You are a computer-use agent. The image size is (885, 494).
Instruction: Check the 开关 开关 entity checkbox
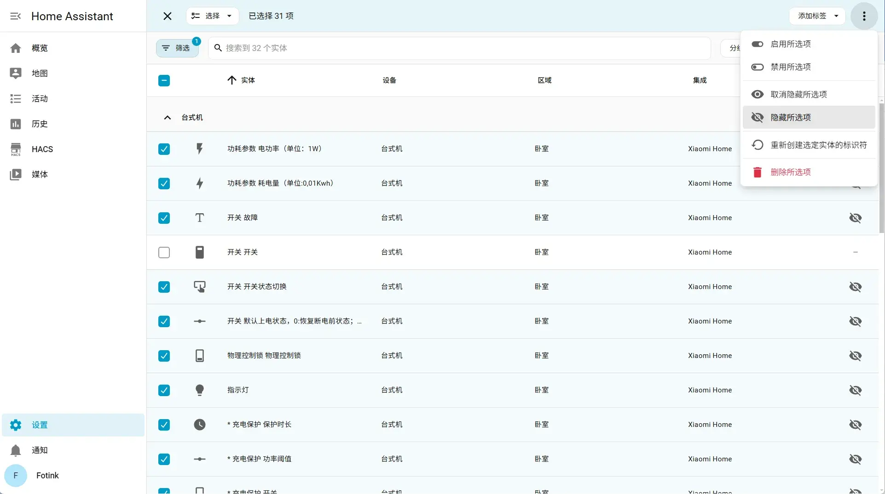tap(164, 252)
